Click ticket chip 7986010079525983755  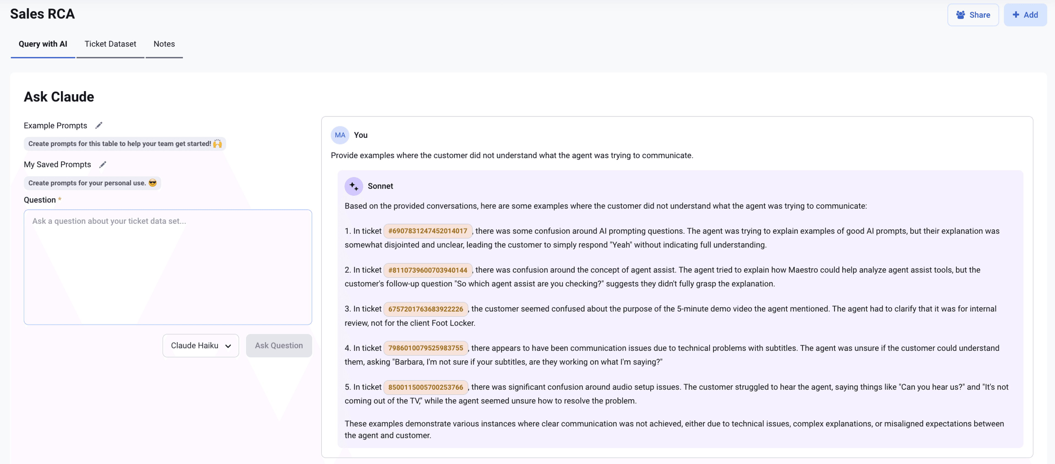[426, 348]
